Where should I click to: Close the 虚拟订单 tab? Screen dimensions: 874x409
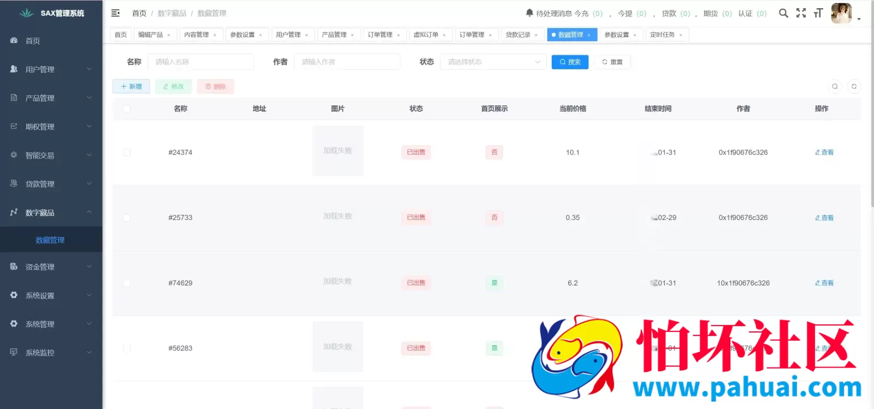[444, 35]
